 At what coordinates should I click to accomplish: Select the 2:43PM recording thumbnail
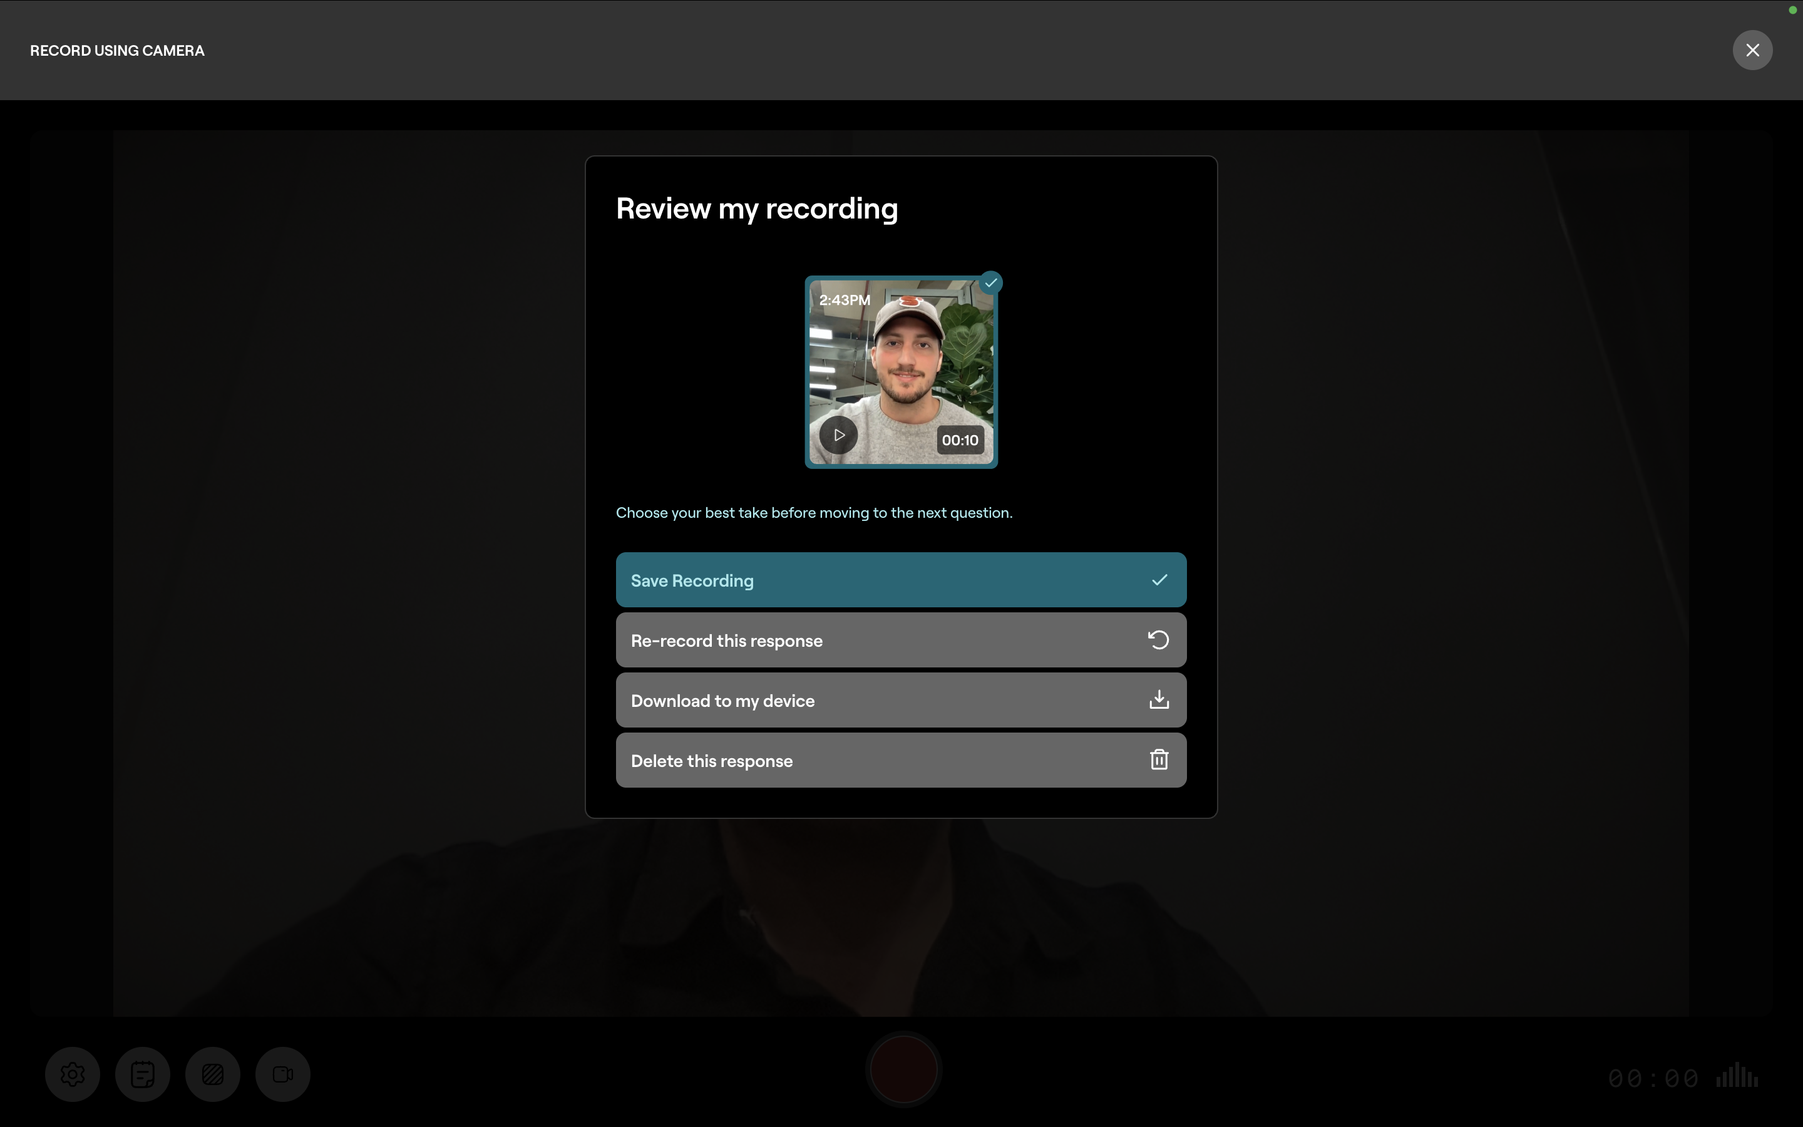coord(901,372)
